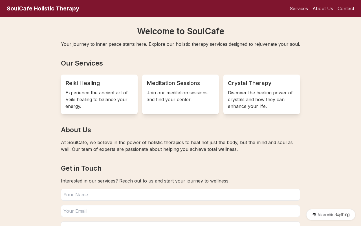
Task: Select the Reiki Healing service card
Action: [99, 94]
